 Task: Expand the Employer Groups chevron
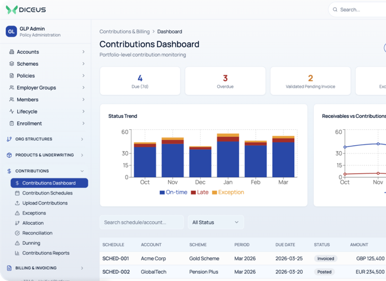pyautogui.click(x=83, y=88)
